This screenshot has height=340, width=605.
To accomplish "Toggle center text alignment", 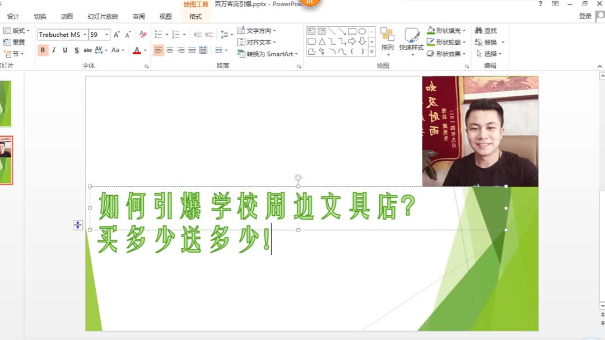I will point(169,50).
